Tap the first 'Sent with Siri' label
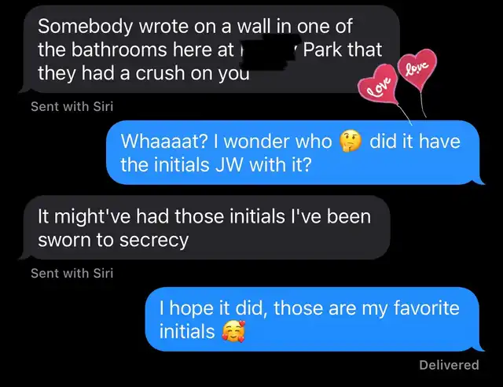The width and height of the screenshot is (503, 387). click(x=72, y=107)
